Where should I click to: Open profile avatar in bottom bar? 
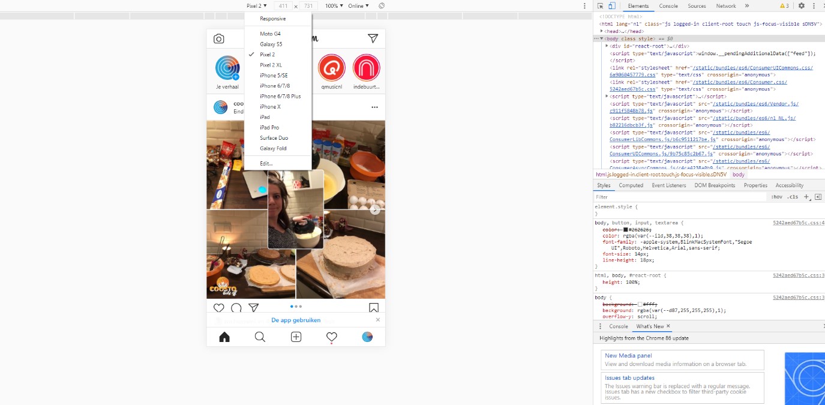pyautogui.click(x=367, y=337)
